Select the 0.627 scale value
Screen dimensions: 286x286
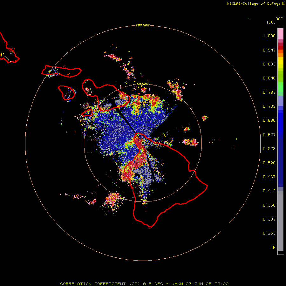pos(269,135)
